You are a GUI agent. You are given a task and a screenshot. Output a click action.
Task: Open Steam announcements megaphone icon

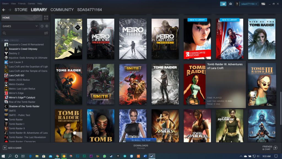(223, 4)
